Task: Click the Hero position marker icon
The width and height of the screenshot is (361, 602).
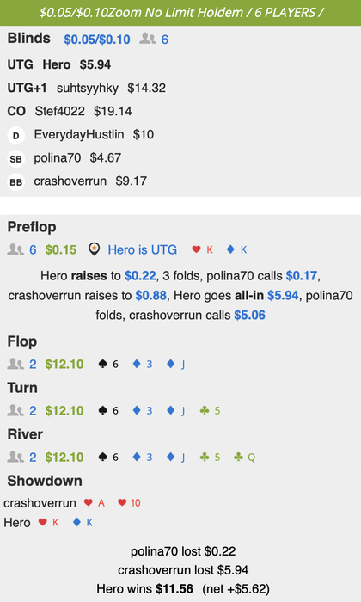Action: point(94,249)
